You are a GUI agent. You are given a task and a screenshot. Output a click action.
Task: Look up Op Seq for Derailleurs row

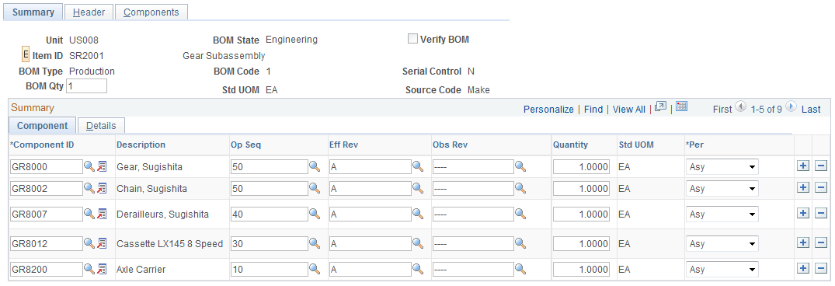[x=315, y=214]
